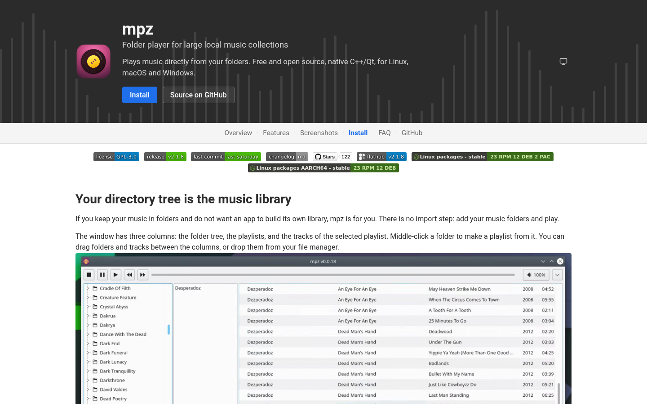Toggle the theme via monitor icon
647x404 pixels.
coord(563,61)
